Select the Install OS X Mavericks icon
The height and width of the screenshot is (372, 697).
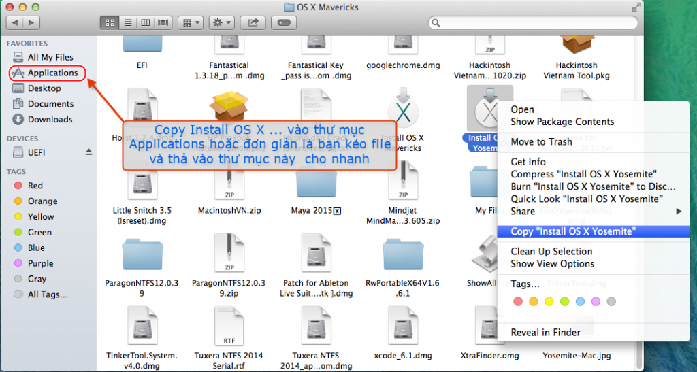(x=403, y=109)
